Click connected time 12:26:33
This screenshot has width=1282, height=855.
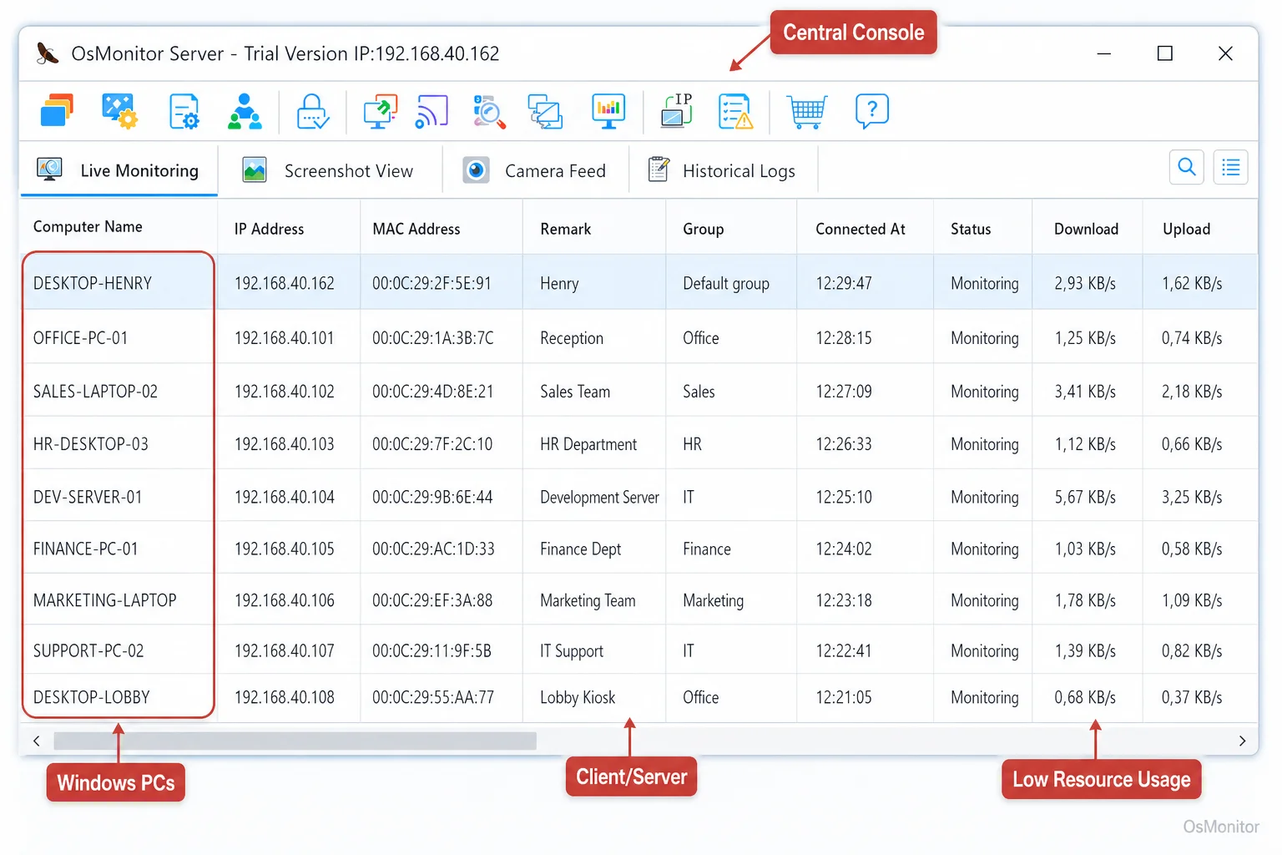844,444
